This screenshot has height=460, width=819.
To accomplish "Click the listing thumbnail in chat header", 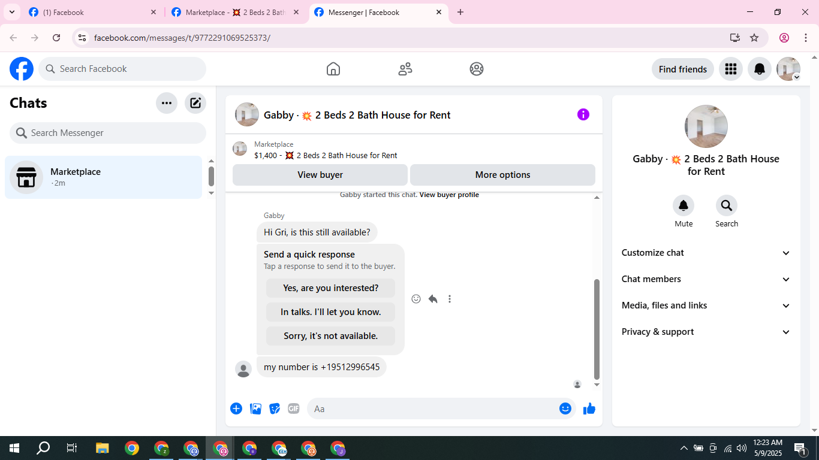I will [240, 149].
